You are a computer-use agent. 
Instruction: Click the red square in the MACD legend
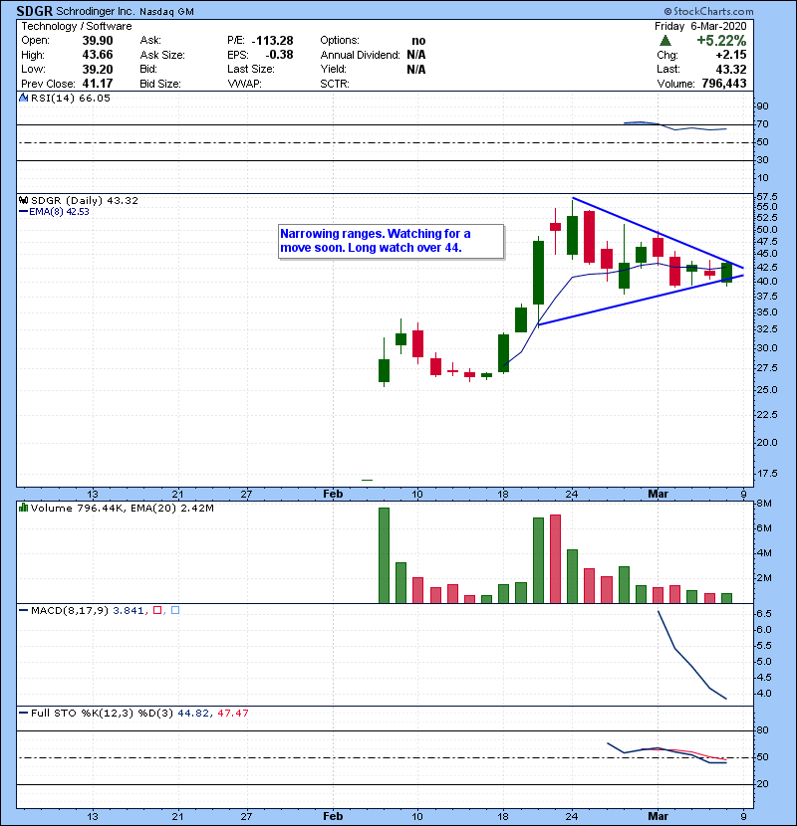(x=157, y=610)
